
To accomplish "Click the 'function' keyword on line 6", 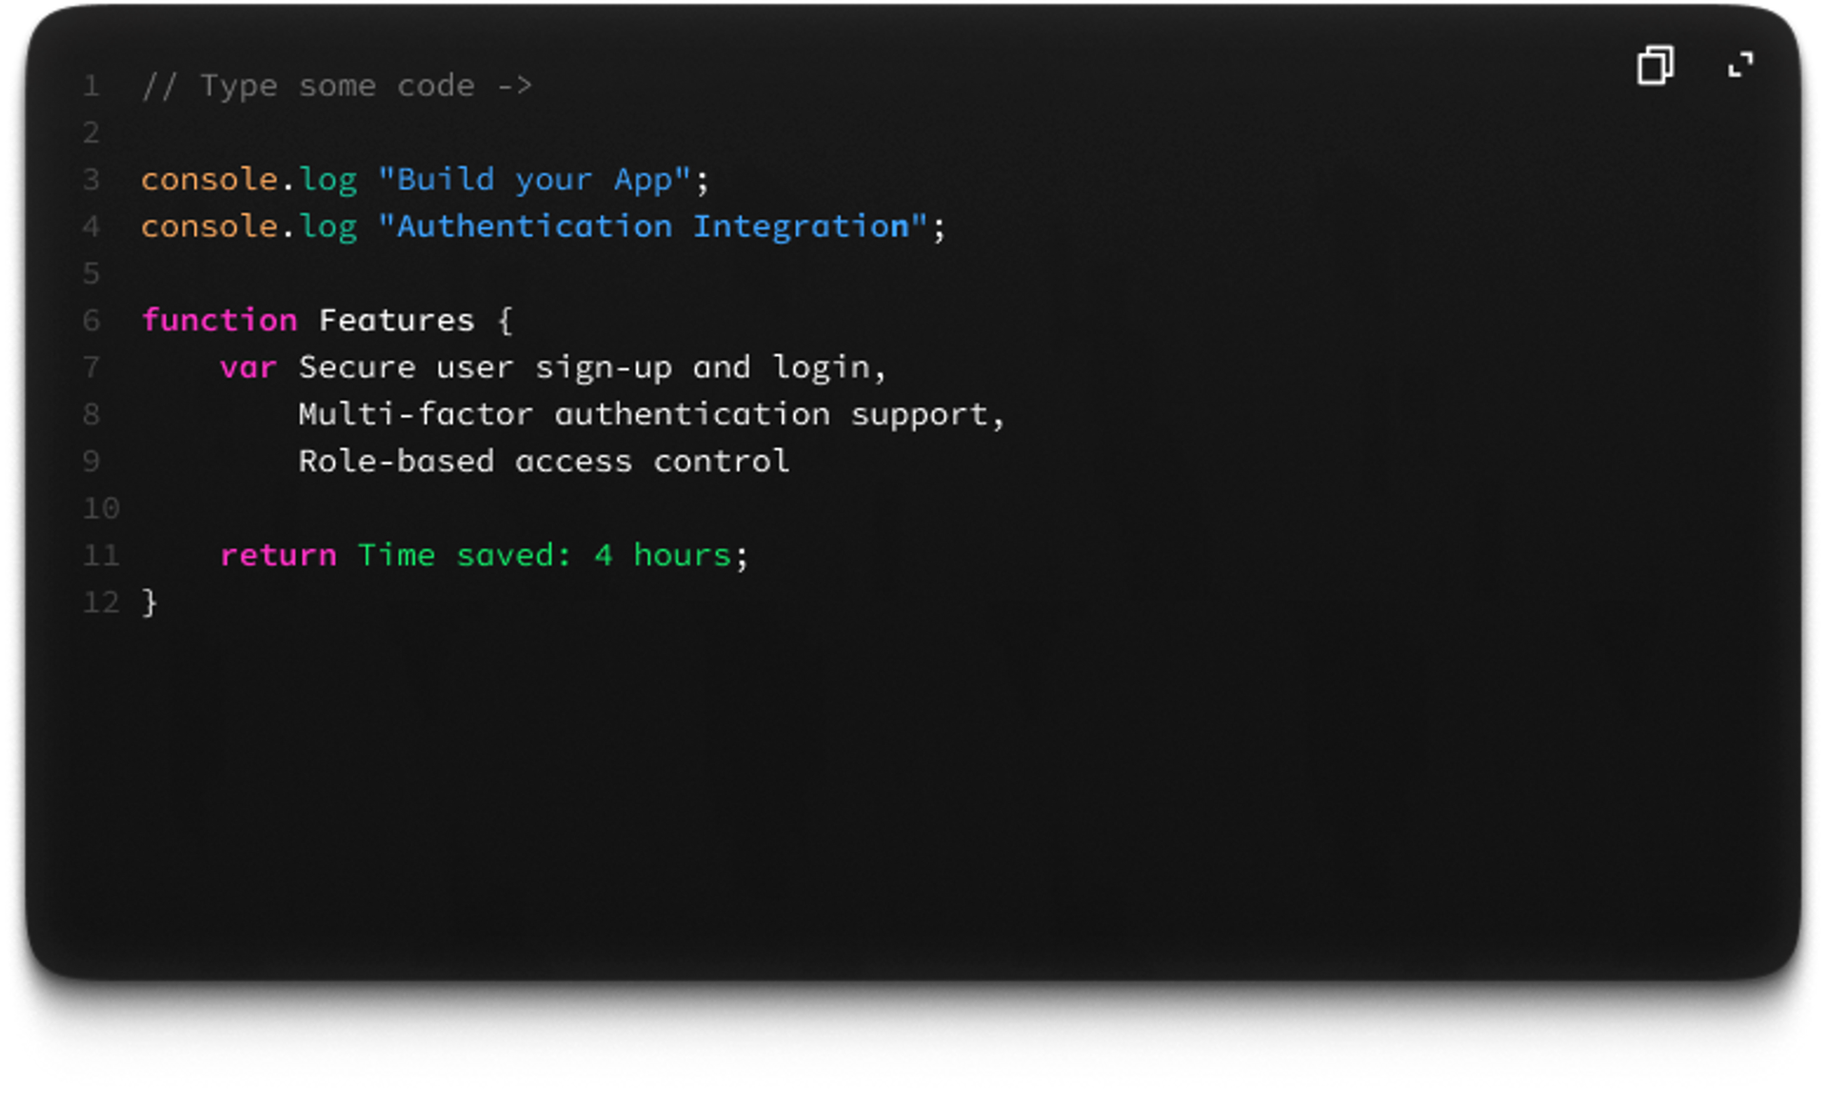I will pos(220,320).
